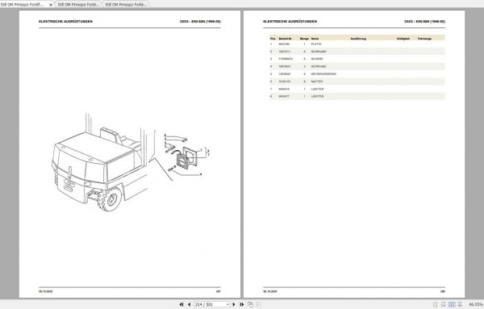484x309 pixels.
Task: Click the SICHERUNGSRING row in the parts table
Action: [357, 74]
